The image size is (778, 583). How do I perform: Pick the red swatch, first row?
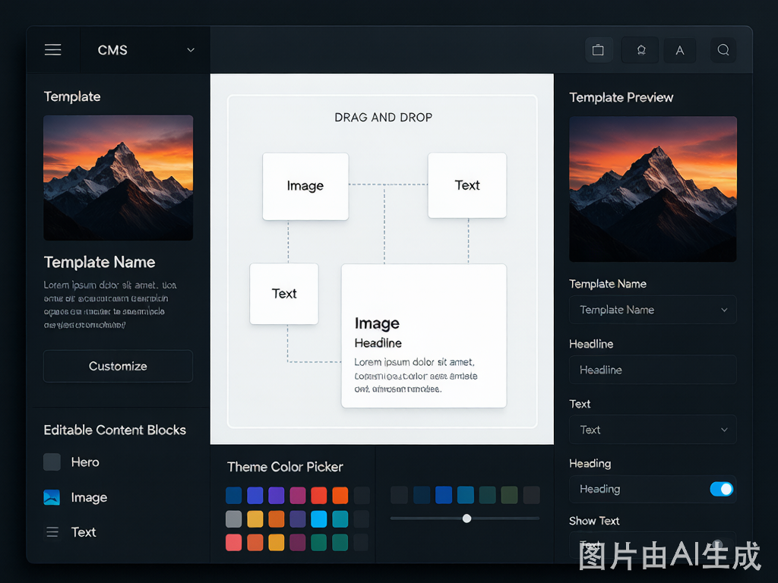pos(319,495)
